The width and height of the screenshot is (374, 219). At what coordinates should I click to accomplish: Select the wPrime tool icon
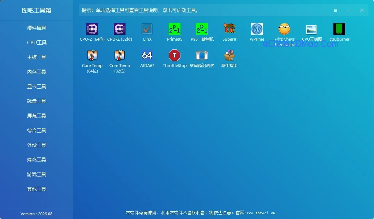point(257,29)
